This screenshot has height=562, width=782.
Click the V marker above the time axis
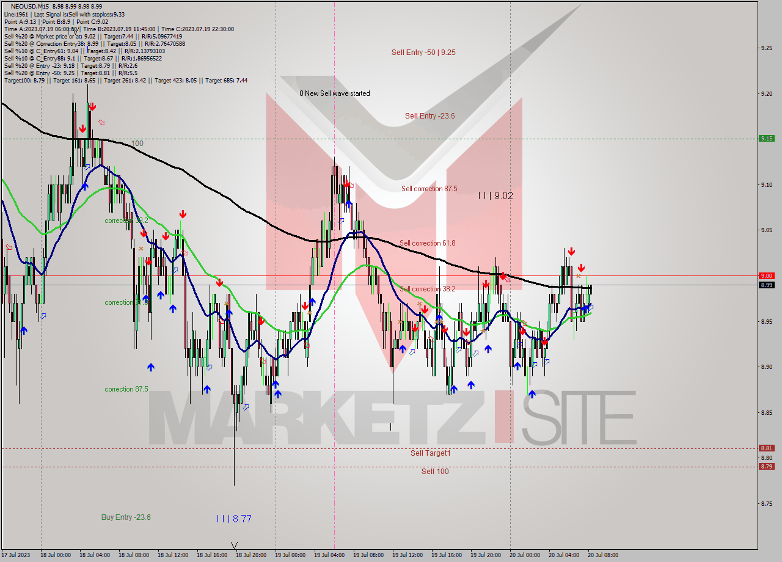click(235, 545)
